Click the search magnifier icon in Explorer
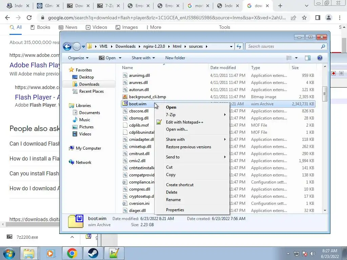 coord(323,46)
